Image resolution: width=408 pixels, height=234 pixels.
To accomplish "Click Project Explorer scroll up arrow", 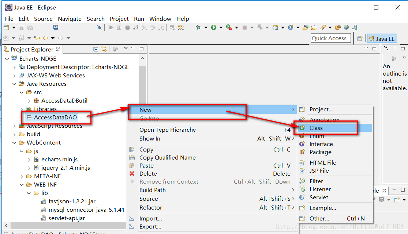I will 142,58.
